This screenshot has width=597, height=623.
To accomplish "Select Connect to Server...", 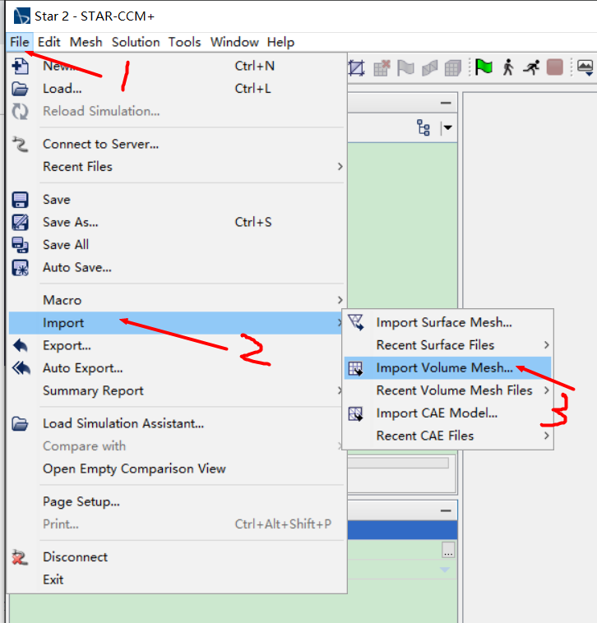I will (177, 144).
